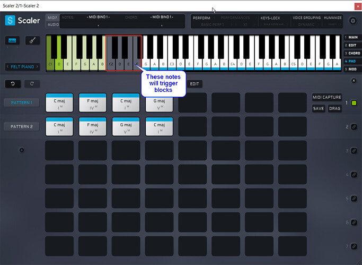Trigger the G maj pad in Pattern 1
This screenshot has height=265, width=362.
pyautogui.click(x=159, y=105)
